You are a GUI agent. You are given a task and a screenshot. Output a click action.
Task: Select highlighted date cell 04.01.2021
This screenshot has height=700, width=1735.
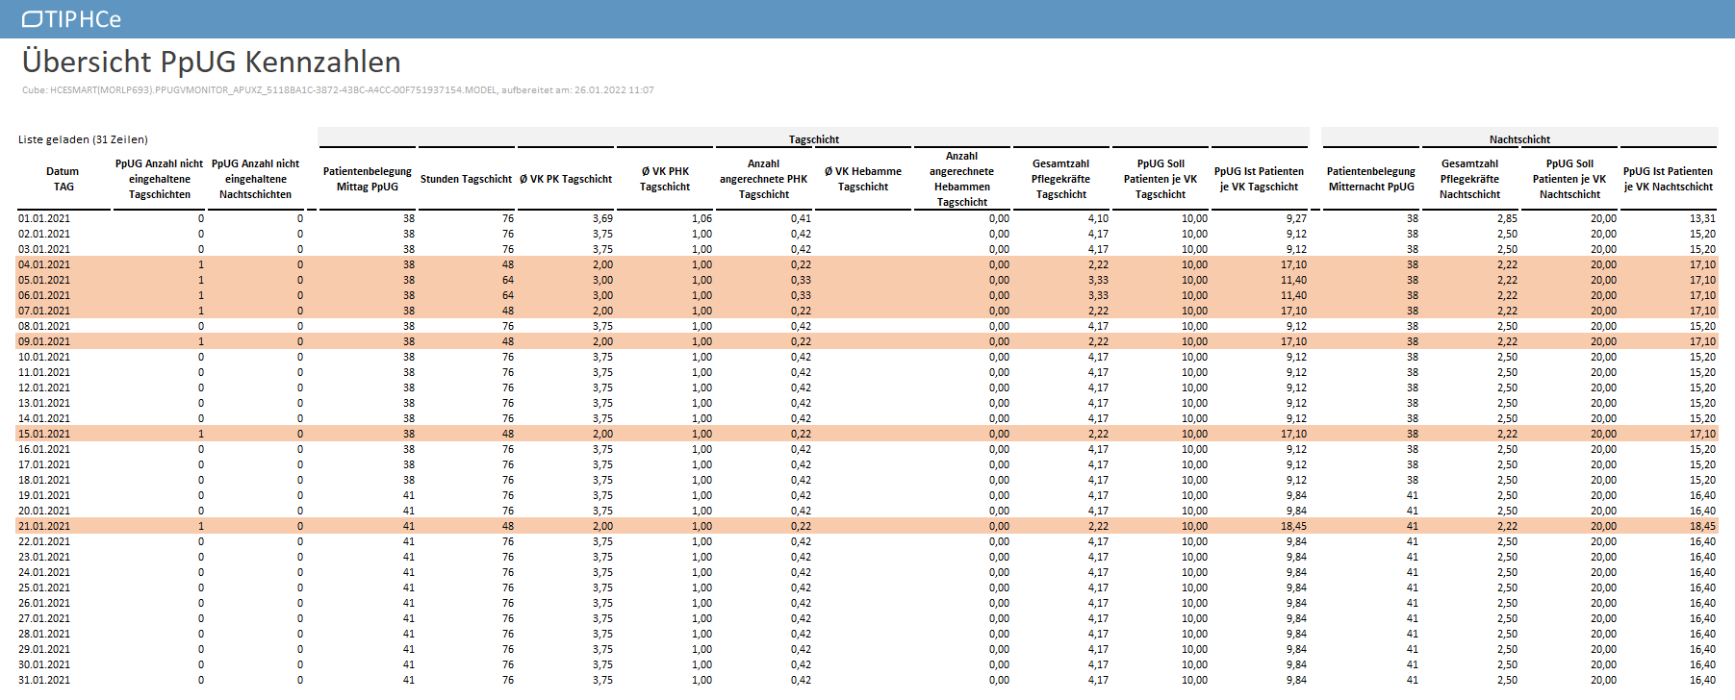tap(44, 264)
